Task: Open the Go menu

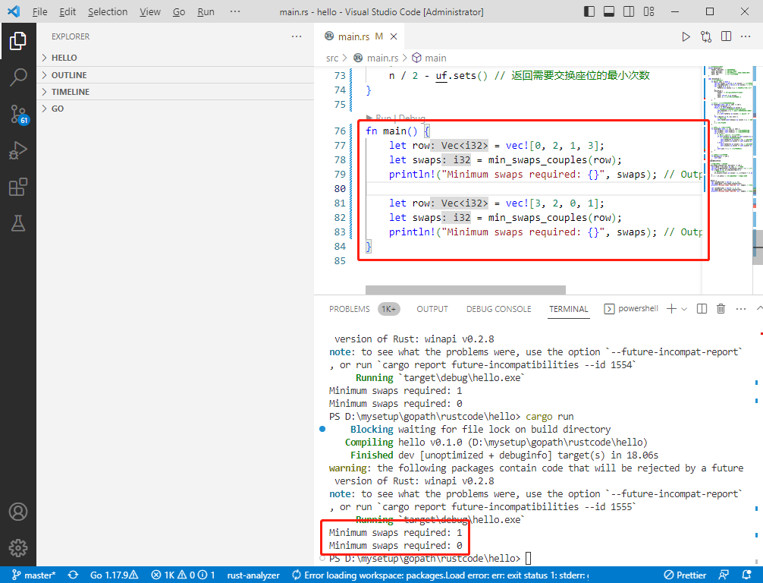Action: pyautogui.click(x=179, y=11)
